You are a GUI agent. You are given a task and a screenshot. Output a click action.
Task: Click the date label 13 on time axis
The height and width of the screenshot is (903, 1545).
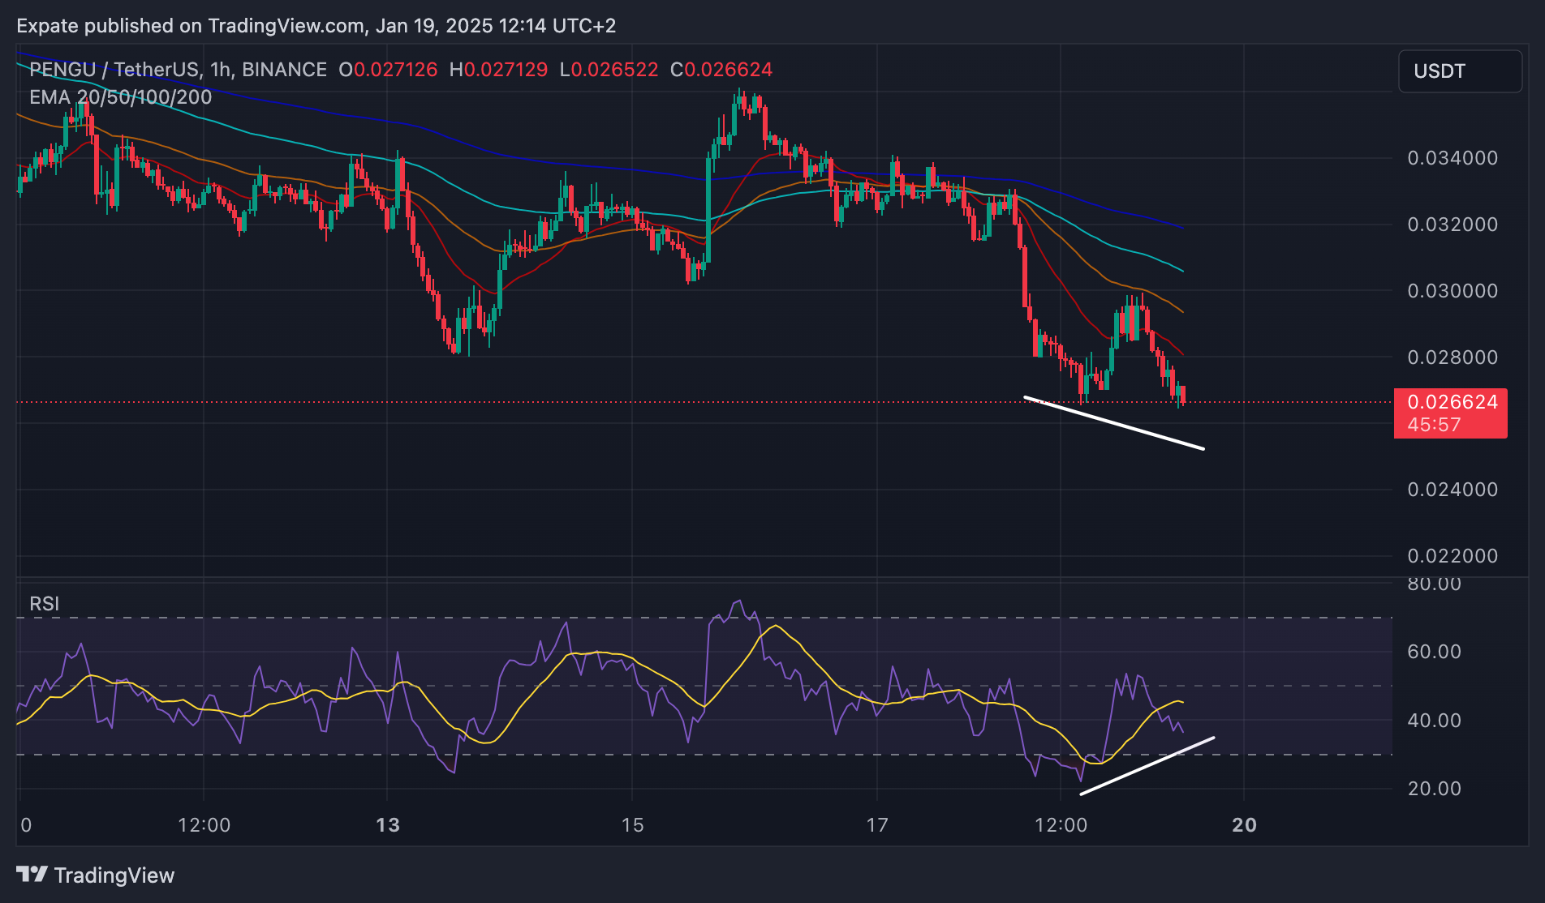point(388,825)
